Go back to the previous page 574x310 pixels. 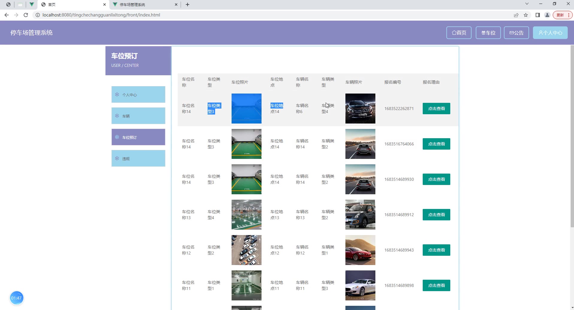click(x=7, y=15)
